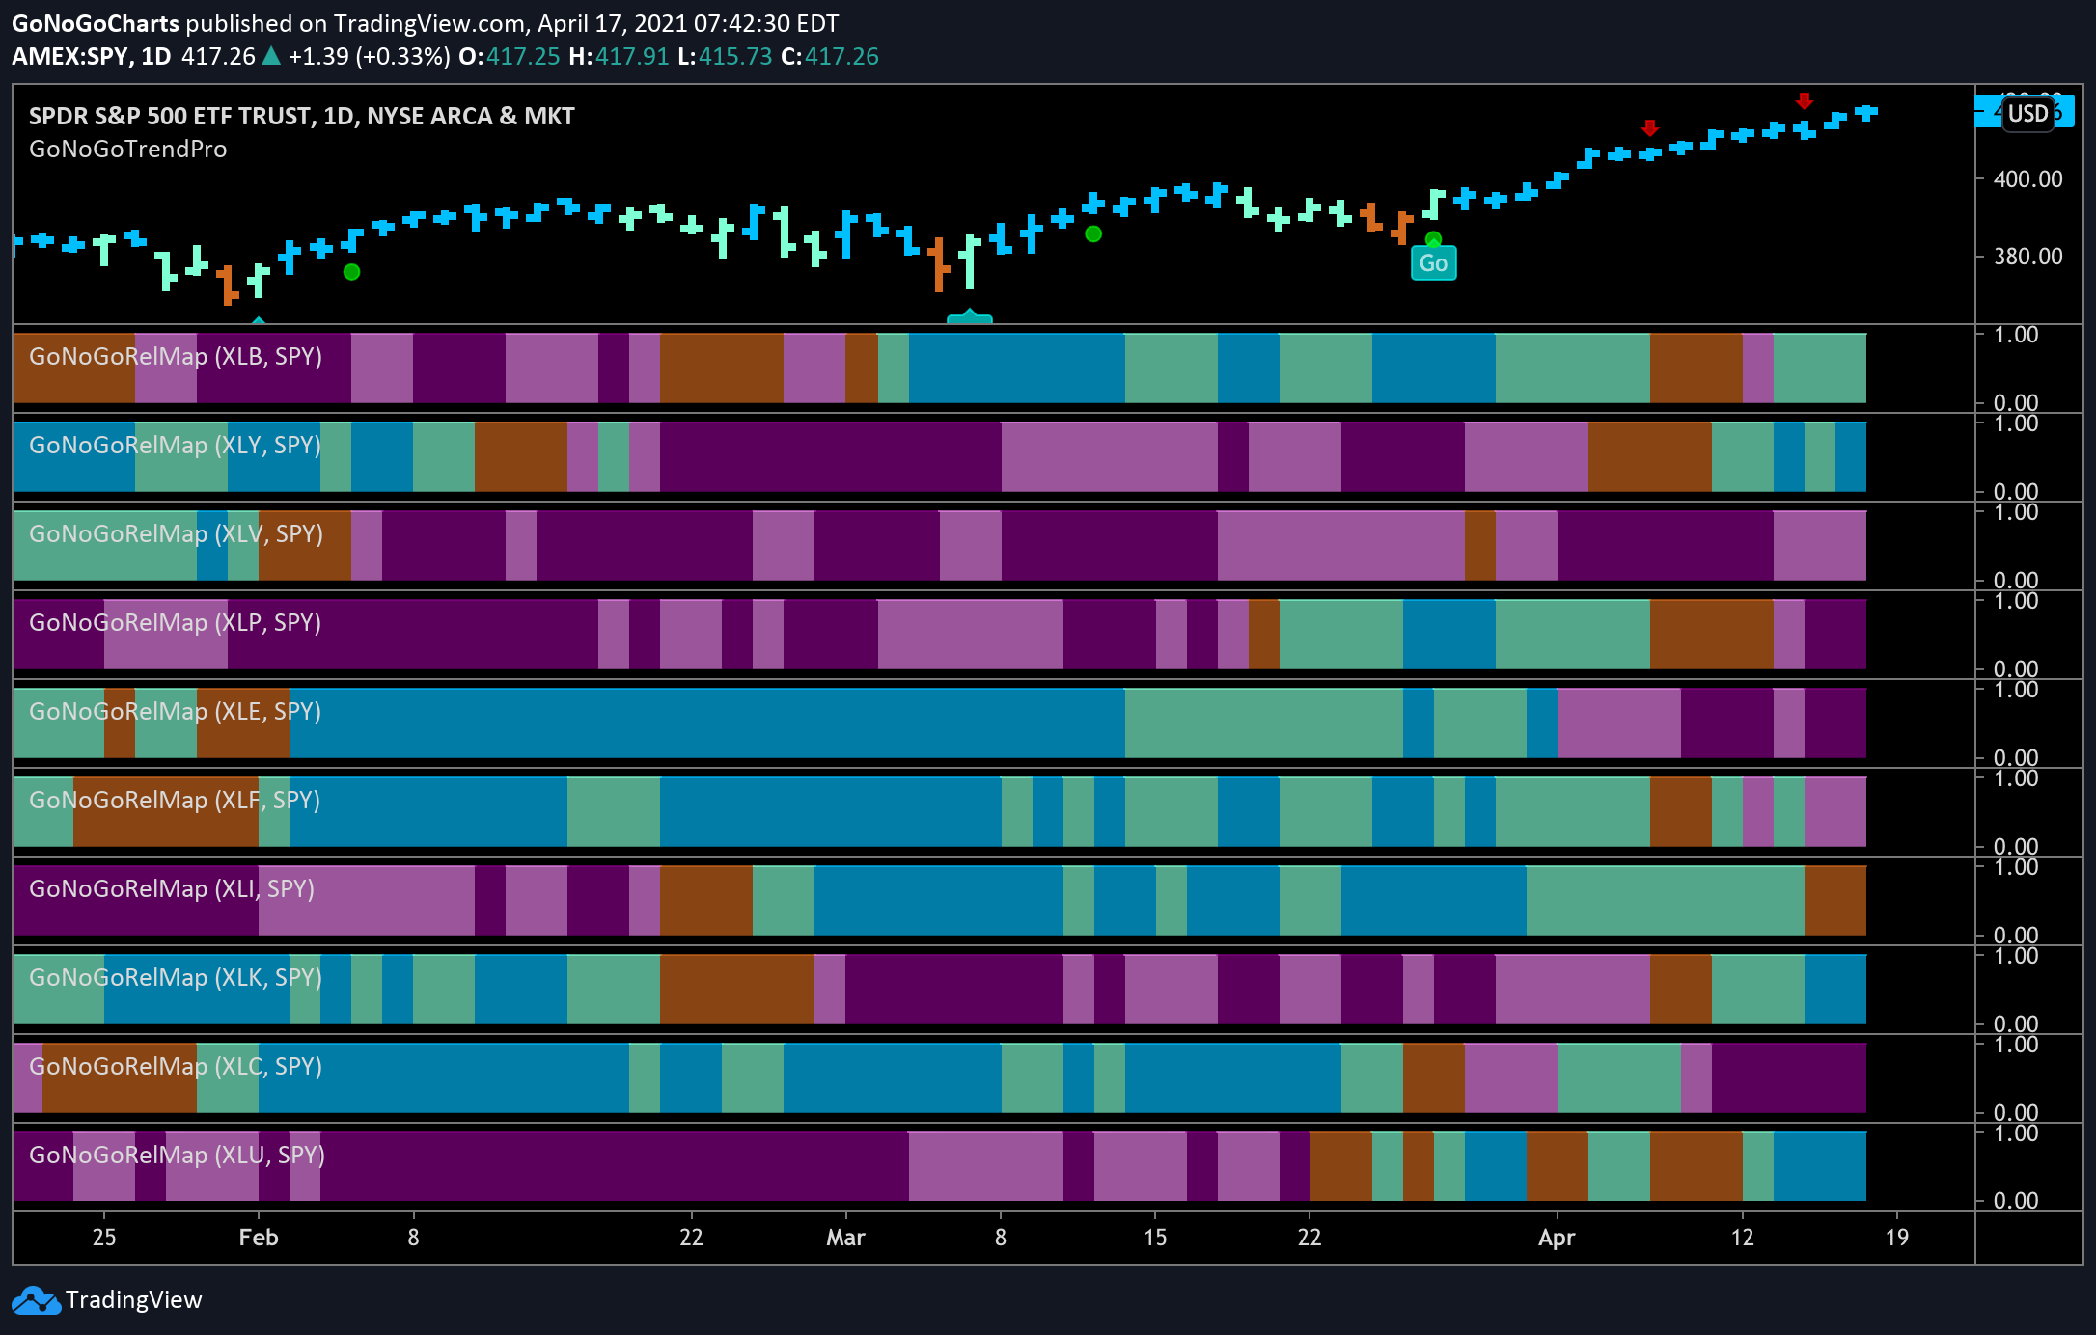Click the GoNoGoRelMap (XLY, SPY) label

176,445
